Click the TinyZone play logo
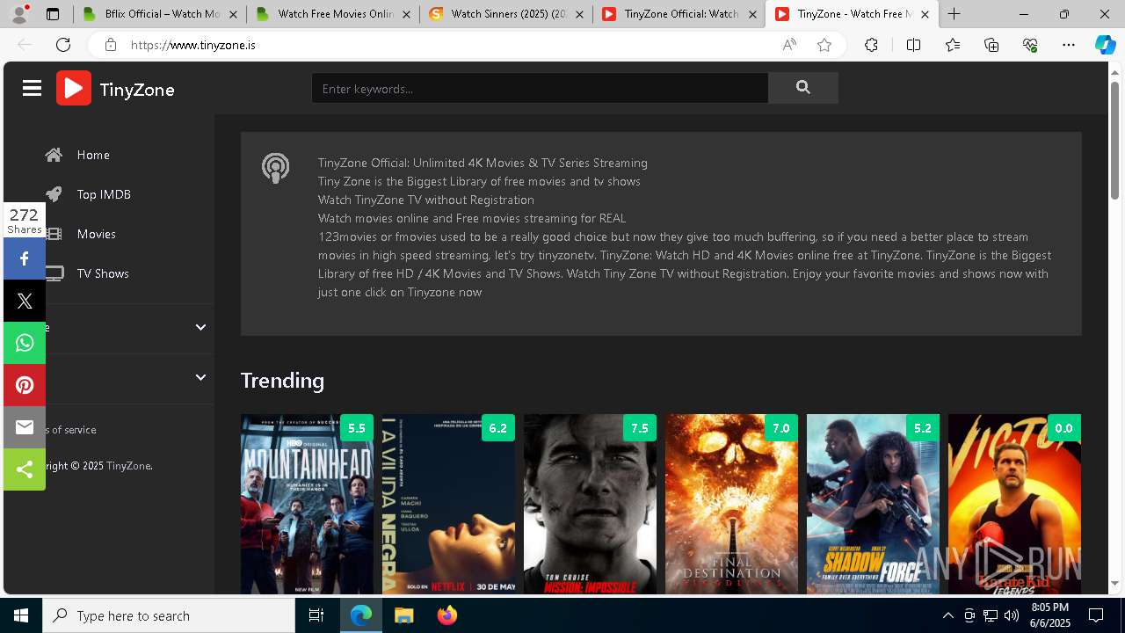Image resolution: width=1125 pixels, height=633 pixels. (x=74, y=88)
